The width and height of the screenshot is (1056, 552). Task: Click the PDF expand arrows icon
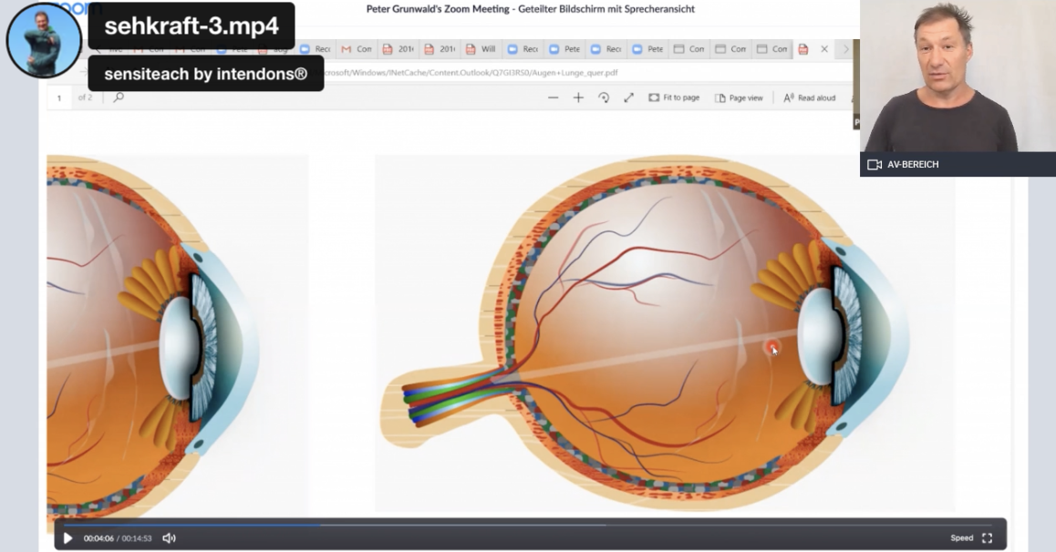tap(628, 97)
